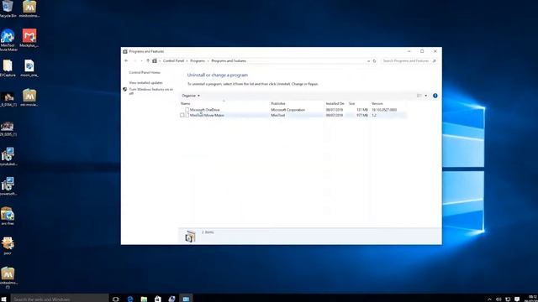Open Task View from the taskbar
The height and width of the screenshot is (302, 538).
[116, 299]
